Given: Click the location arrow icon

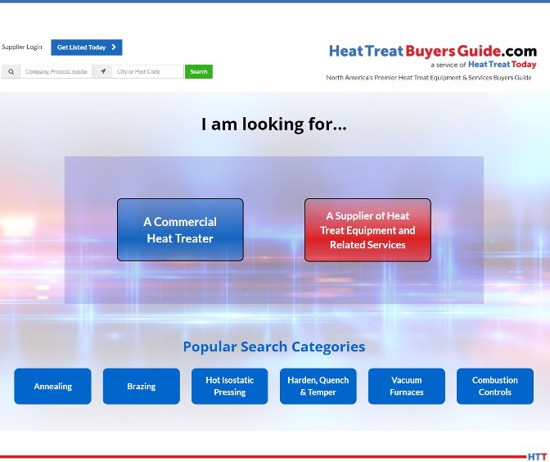Looking at the screenshot, I should tap(103, 72).
